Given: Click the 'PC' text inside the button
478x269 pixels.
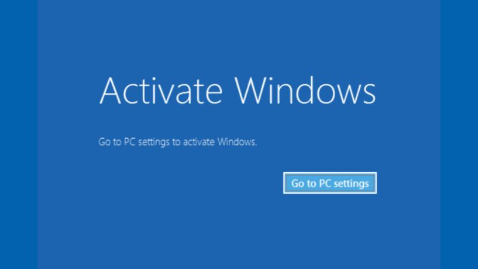Looking at the screenshot, I should point(325,184).
